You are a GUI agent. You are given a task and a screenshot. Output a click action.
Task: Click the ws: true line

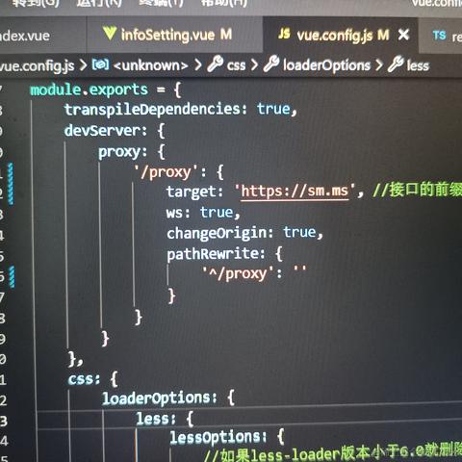tap(203, 213)
